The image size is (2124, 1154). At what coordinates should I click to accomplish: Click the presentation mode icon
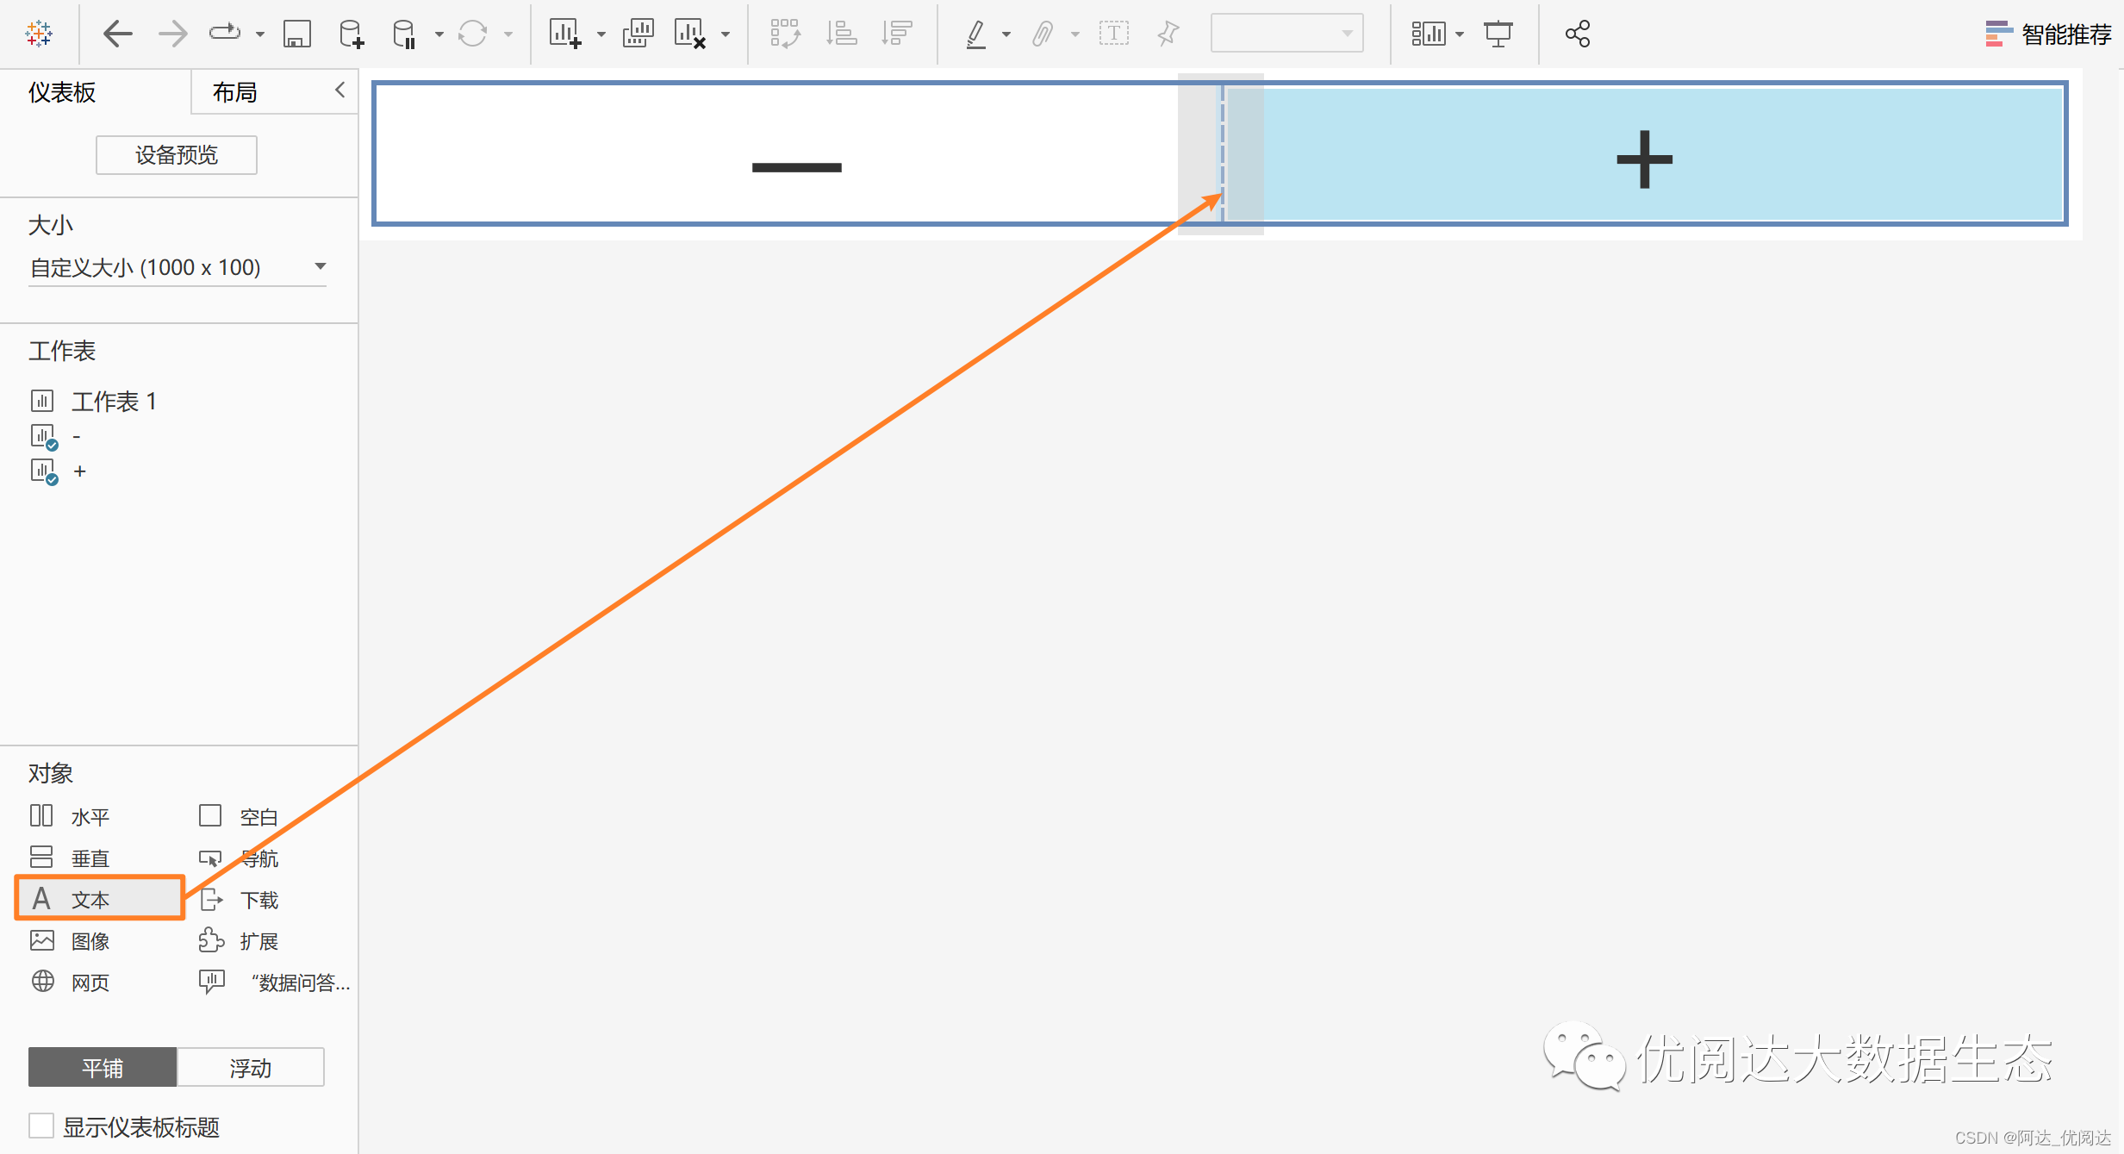[x=1498, y=34]
